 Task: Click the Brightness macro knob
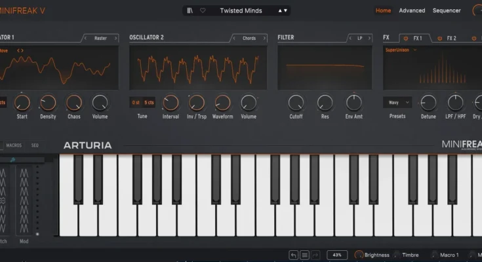pyautogui.click(x=359, y=255)
